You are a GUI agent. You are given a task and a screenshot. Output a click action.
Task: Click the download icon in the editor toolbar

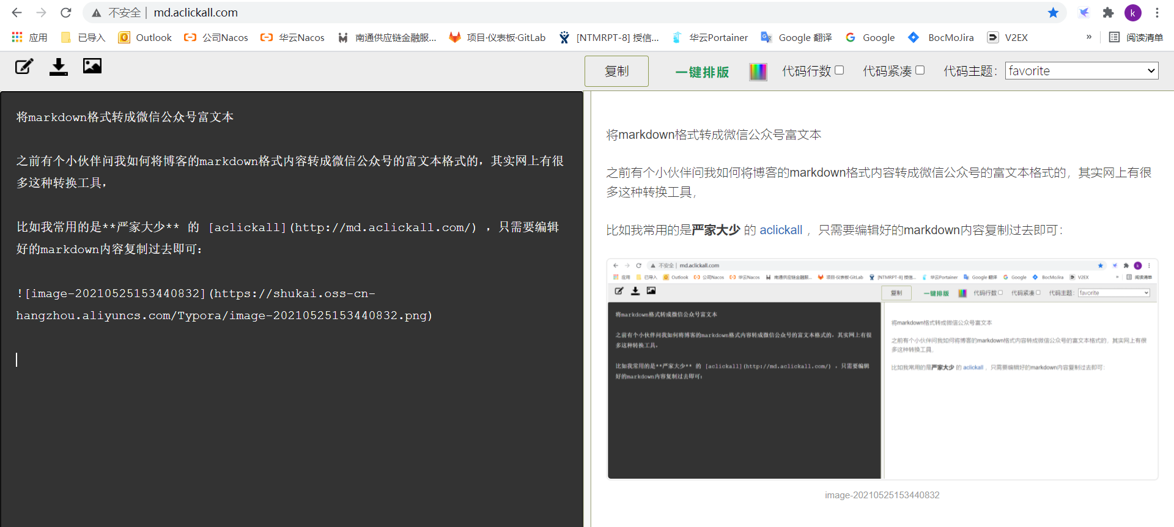coord(59,66)
